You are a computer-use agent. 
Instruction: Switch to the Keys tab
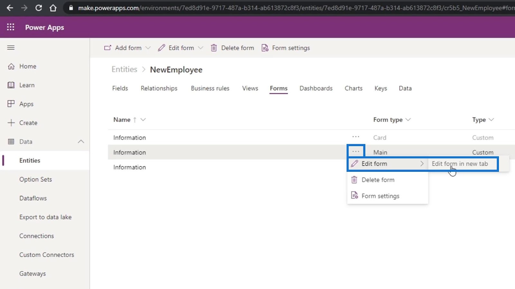(381, 88)
